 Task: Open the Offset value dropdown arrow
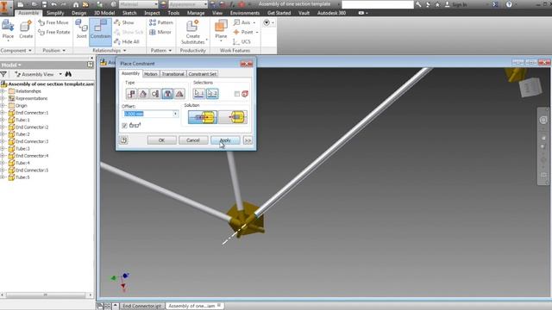click(175, 114)
